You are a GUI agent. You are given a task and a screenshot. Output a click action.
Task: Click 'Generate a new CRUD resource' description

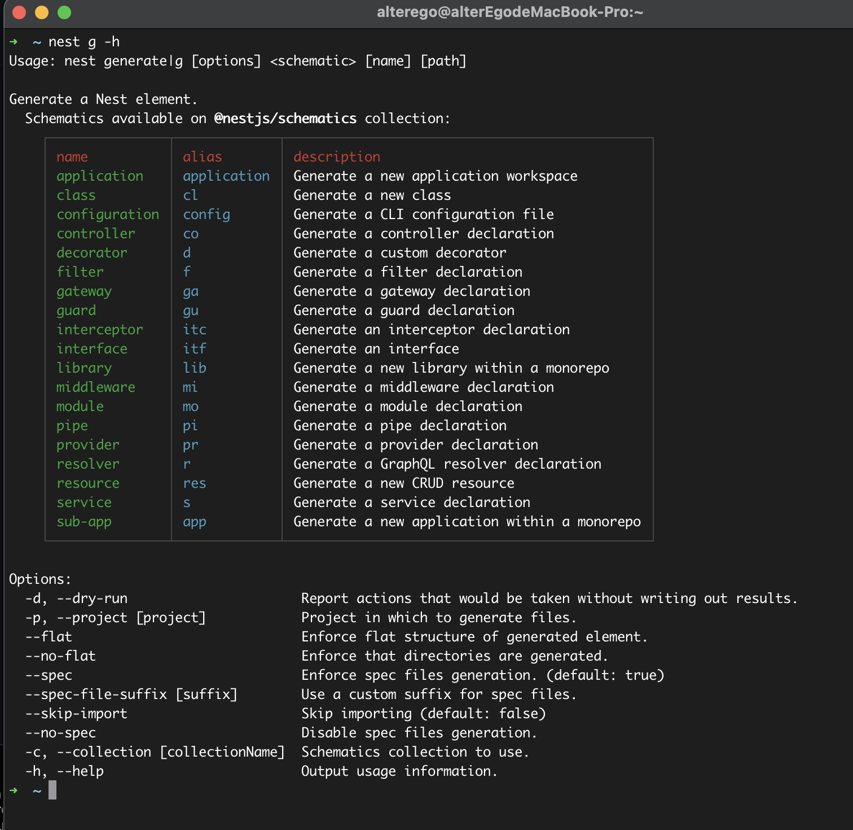(404, 483)
